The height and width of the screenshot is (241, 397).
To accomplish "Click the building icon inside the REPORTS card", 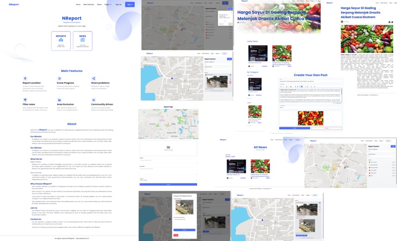I will click(x=61, y=40).
